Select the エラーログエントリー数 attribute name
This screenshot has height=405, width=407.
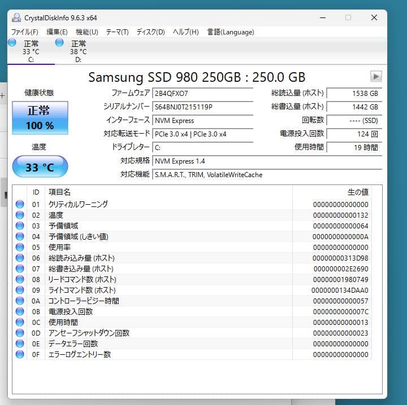[80, 354]
